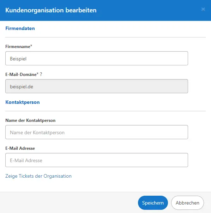The height and width of the screenshot is (213, 211).
Task: Click the required asterisk beside E-Mail-Domäne
Action: 38,74
